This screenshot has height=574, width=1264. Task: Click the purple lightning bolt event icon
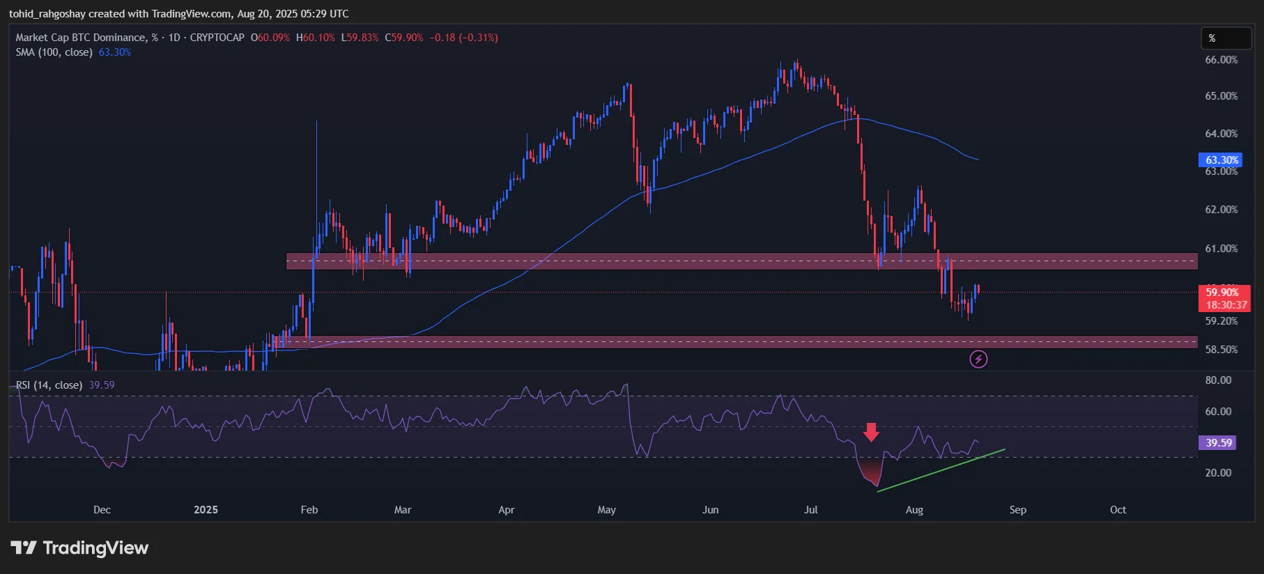coord(978,359)
